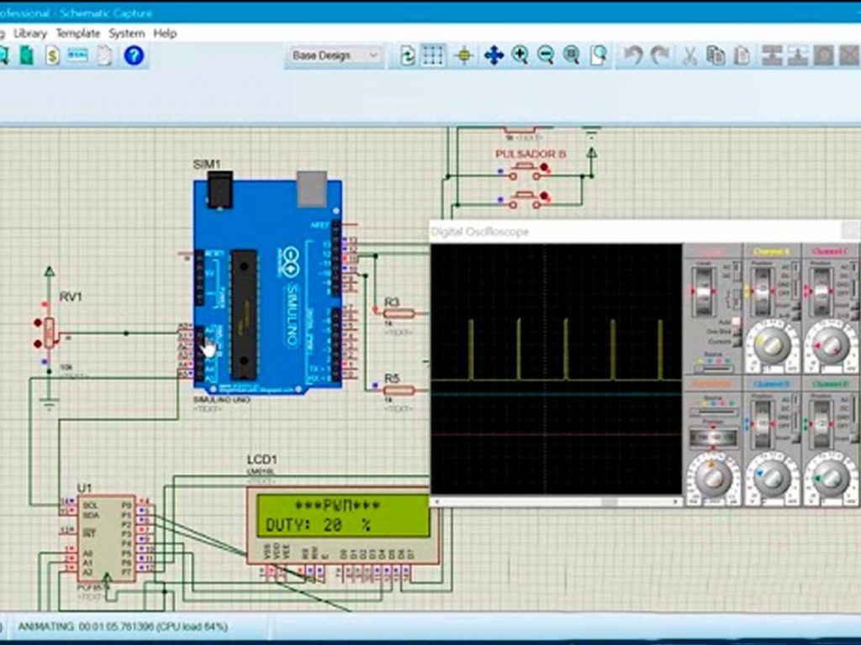Open the System menu
861x645 pixels.
(127, 34)
